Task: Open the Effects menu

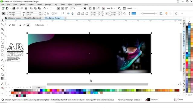Action: [39, 4]
